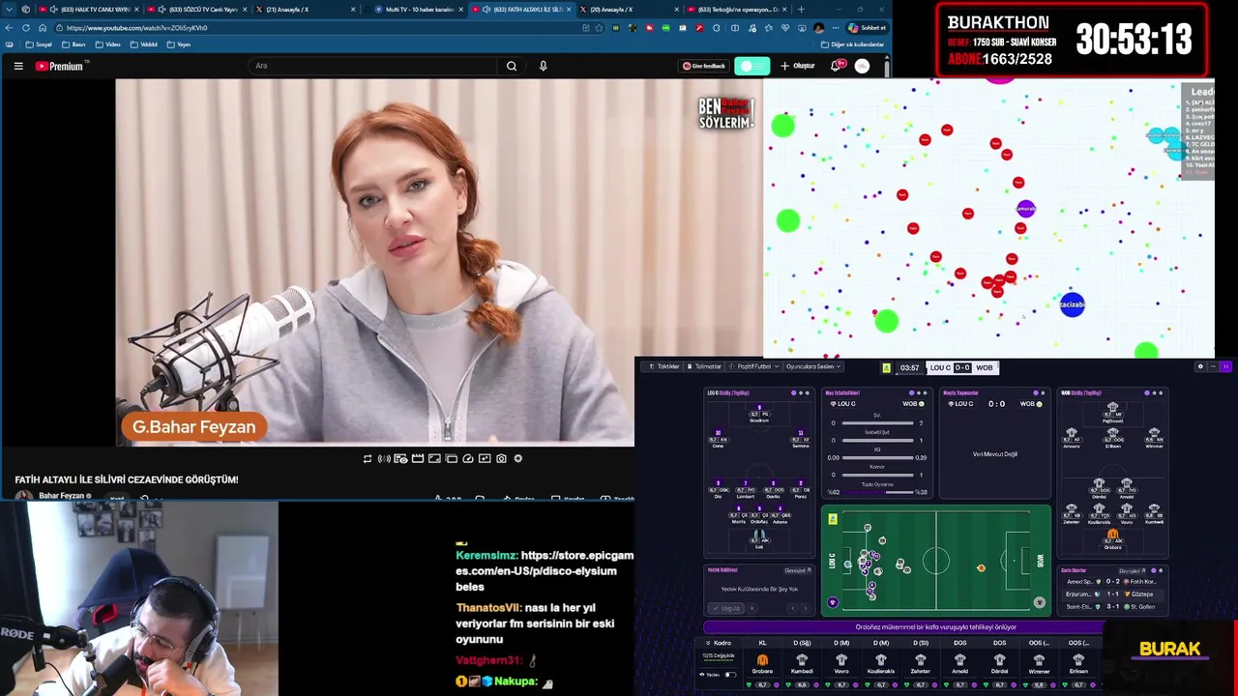Click the purple LOU C team badge on pitch

point(833,602)
